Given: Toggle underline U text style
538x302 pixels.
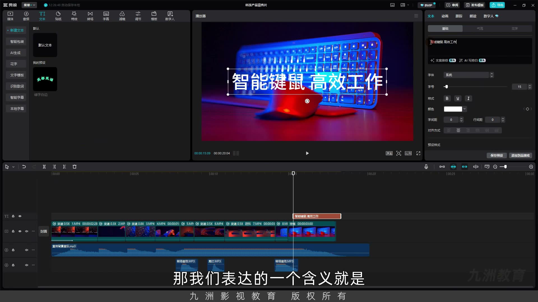Looking at the screenshot, I should 458,98.
